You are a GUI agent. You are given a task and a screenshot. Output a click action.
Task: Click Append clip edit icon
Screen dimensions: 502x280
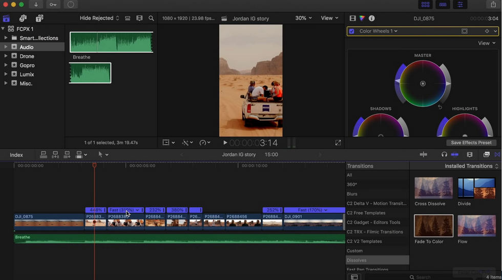click(x=67, y=155)
